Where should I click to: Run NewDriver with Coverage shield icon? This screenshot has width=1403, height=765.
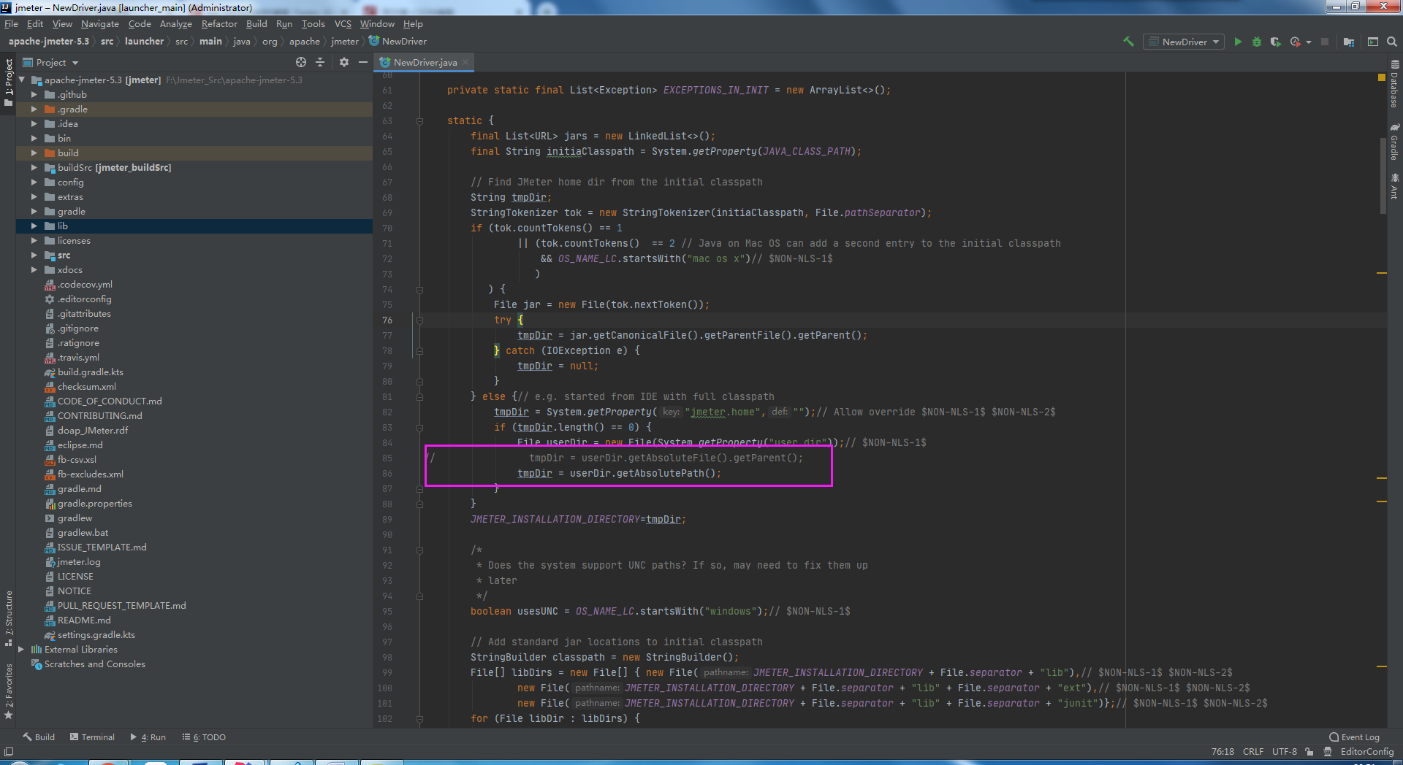click(x=1276, y=42)
